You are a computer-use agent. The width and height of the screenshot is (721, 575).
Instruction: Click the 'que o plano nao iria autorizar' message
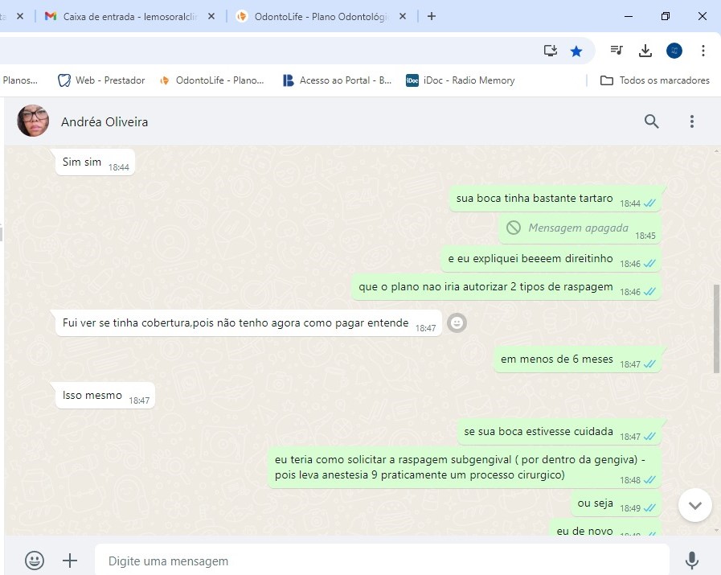click(506, 287)
